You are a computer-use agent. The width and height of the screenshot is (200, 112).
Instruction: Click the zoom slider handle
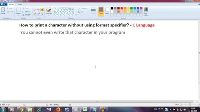[190, 105]
